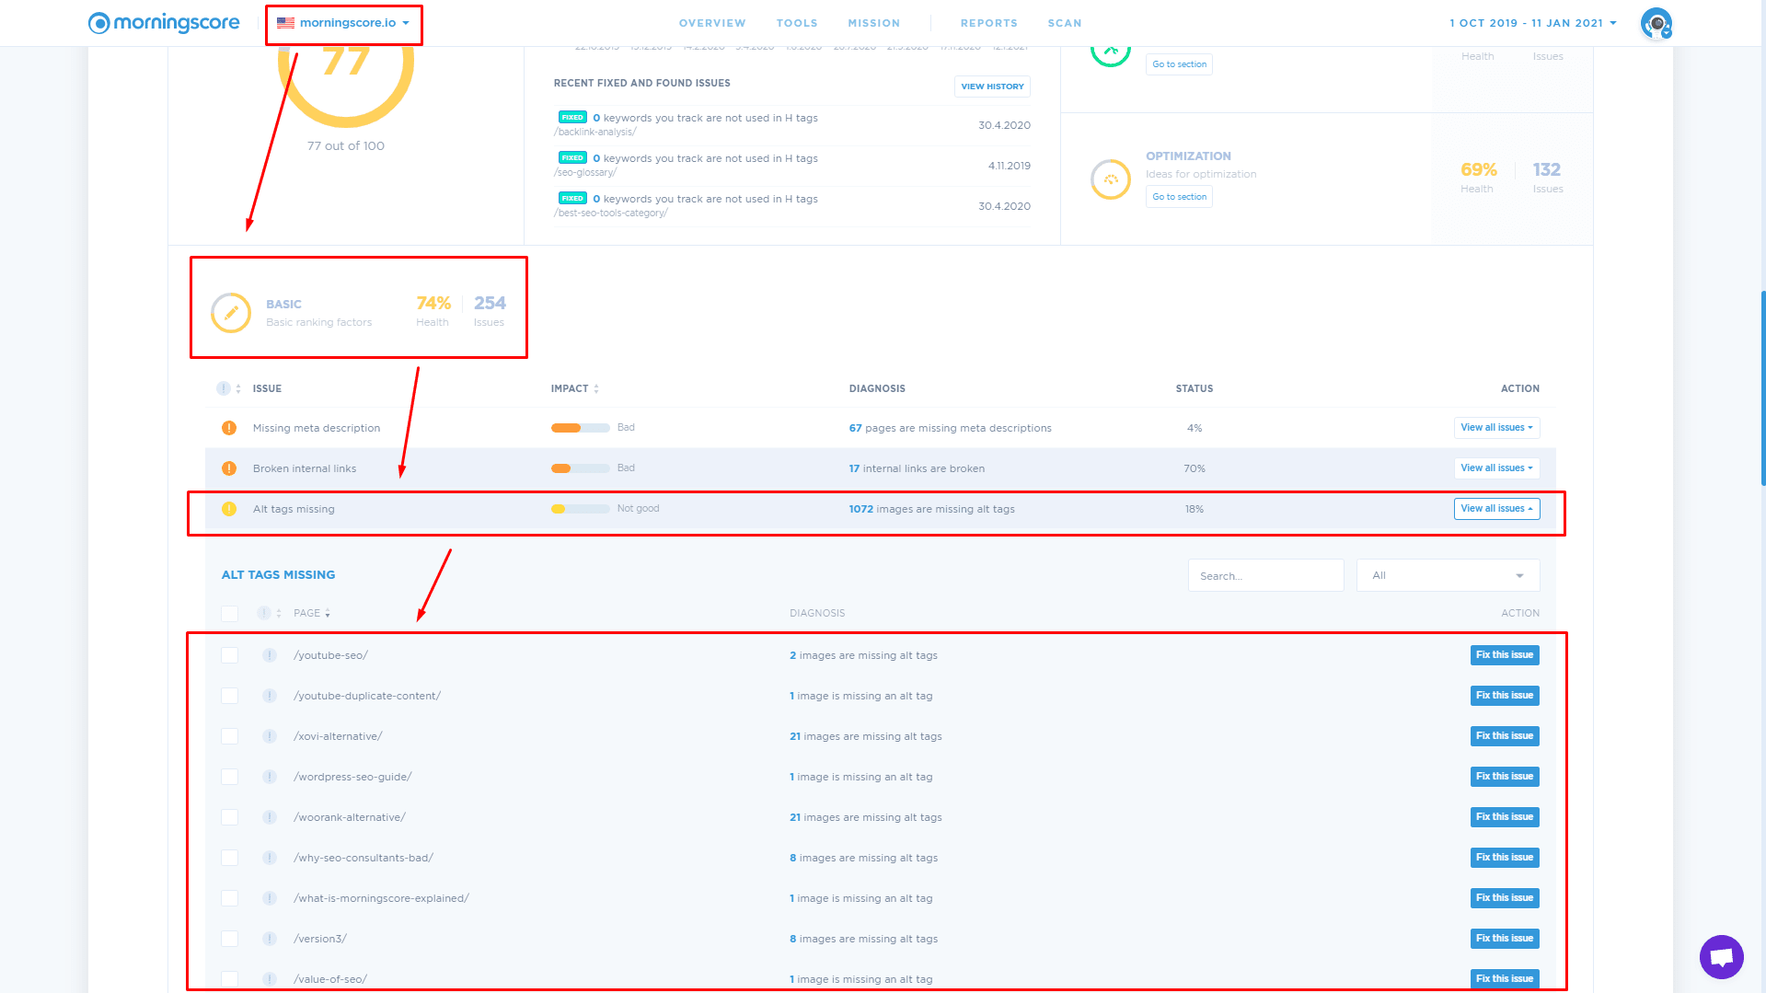Click Fix this issue for /youtube-duplicate-content/
The height and width of the screenshot is (993, 1766).
click(1505, 696)
